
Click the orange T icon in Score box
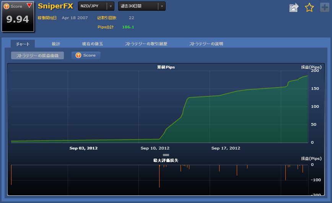[x=6, y=6]
